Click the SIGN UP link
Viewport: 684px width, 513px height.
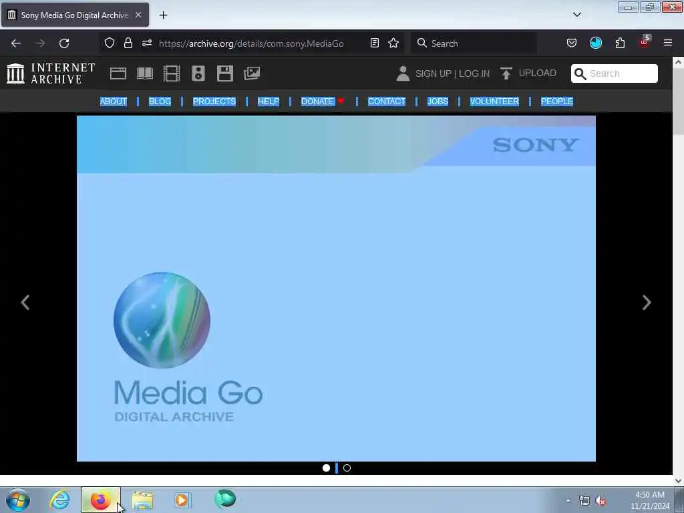[x=433, y=73]
